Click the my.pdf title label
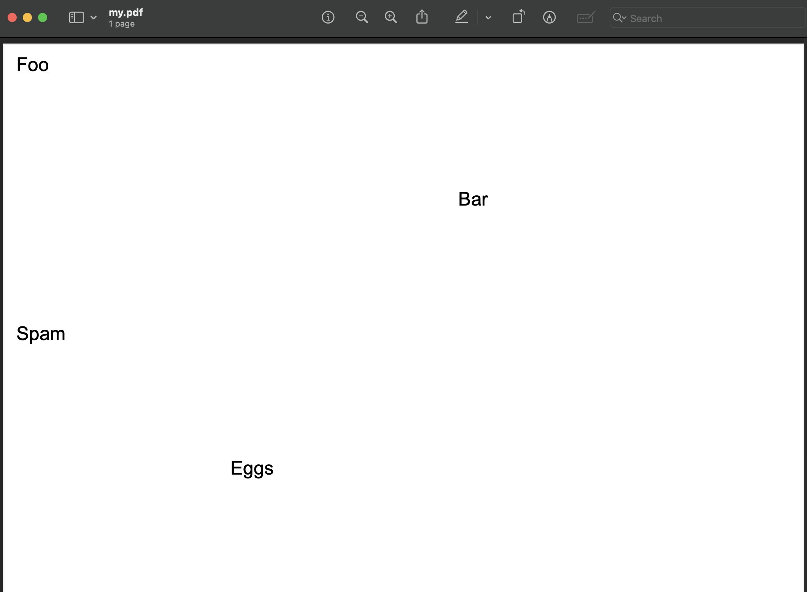Viewport: 807px width, 592px height. coord(125,13)
